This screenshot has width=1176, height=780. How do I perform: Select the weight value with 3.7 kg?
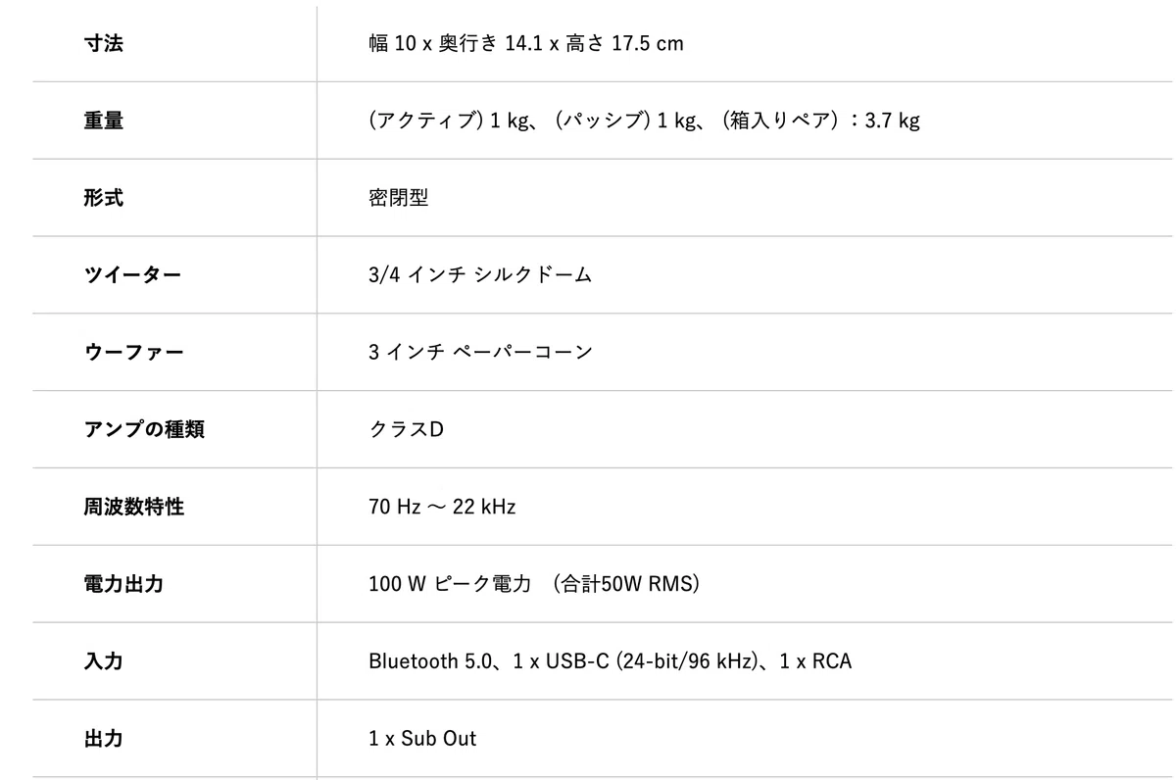pos(645,121)
